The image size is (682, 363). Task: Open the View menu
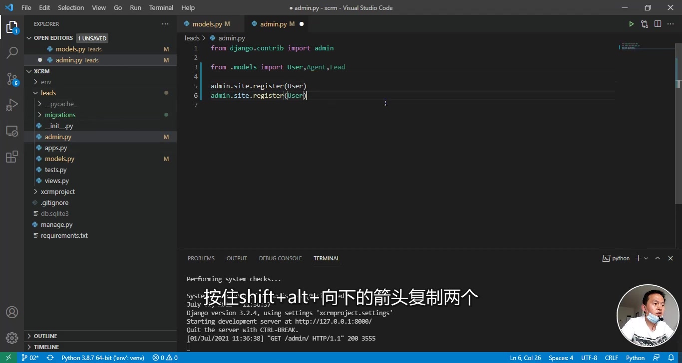pyautogui.click(x=99, y=7)
